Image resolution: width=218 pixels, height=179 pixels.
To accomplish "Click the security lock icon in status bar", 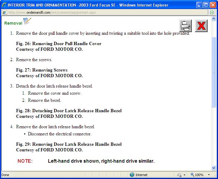I will pyautogui.click(x=180, y=175).
